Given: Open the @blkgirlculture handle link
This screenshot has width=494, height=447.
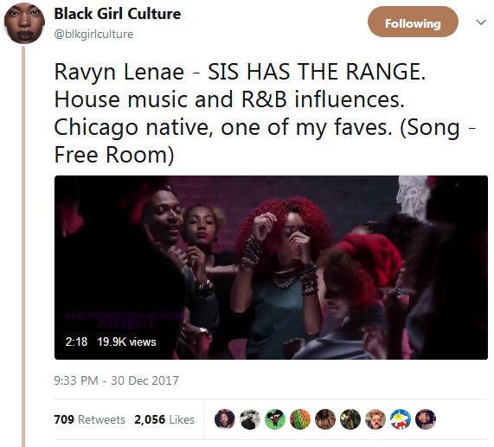Looking at the screenshot, I should point(93,34).
